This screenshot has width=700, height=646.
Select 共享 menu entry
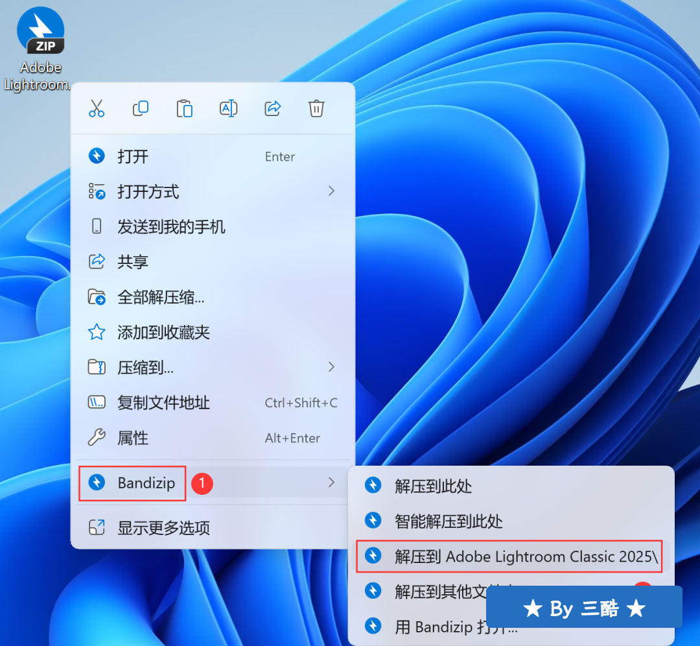pos(213,262)
